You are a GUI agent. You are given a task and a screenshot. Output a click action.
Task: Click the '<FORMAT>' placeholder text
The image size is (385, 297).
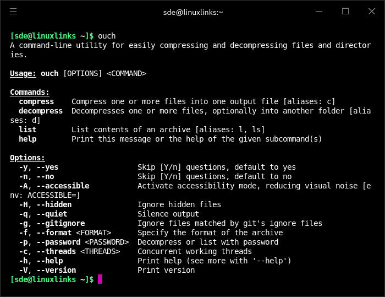94,233
